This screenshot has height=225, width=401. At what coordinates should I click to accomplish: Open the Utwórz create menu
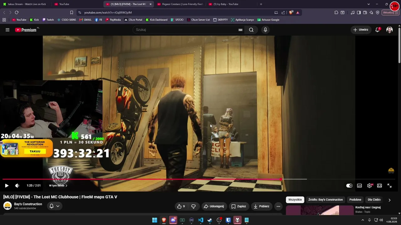[361, 30]
